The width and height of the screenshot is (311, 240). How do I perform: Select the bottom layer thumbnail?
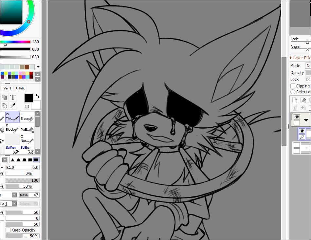[x=306, y=148]
